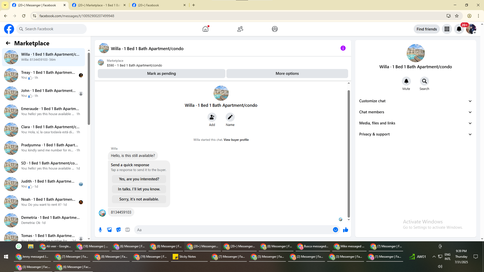Mute this conversation with bell icon

tap(406, 81)
